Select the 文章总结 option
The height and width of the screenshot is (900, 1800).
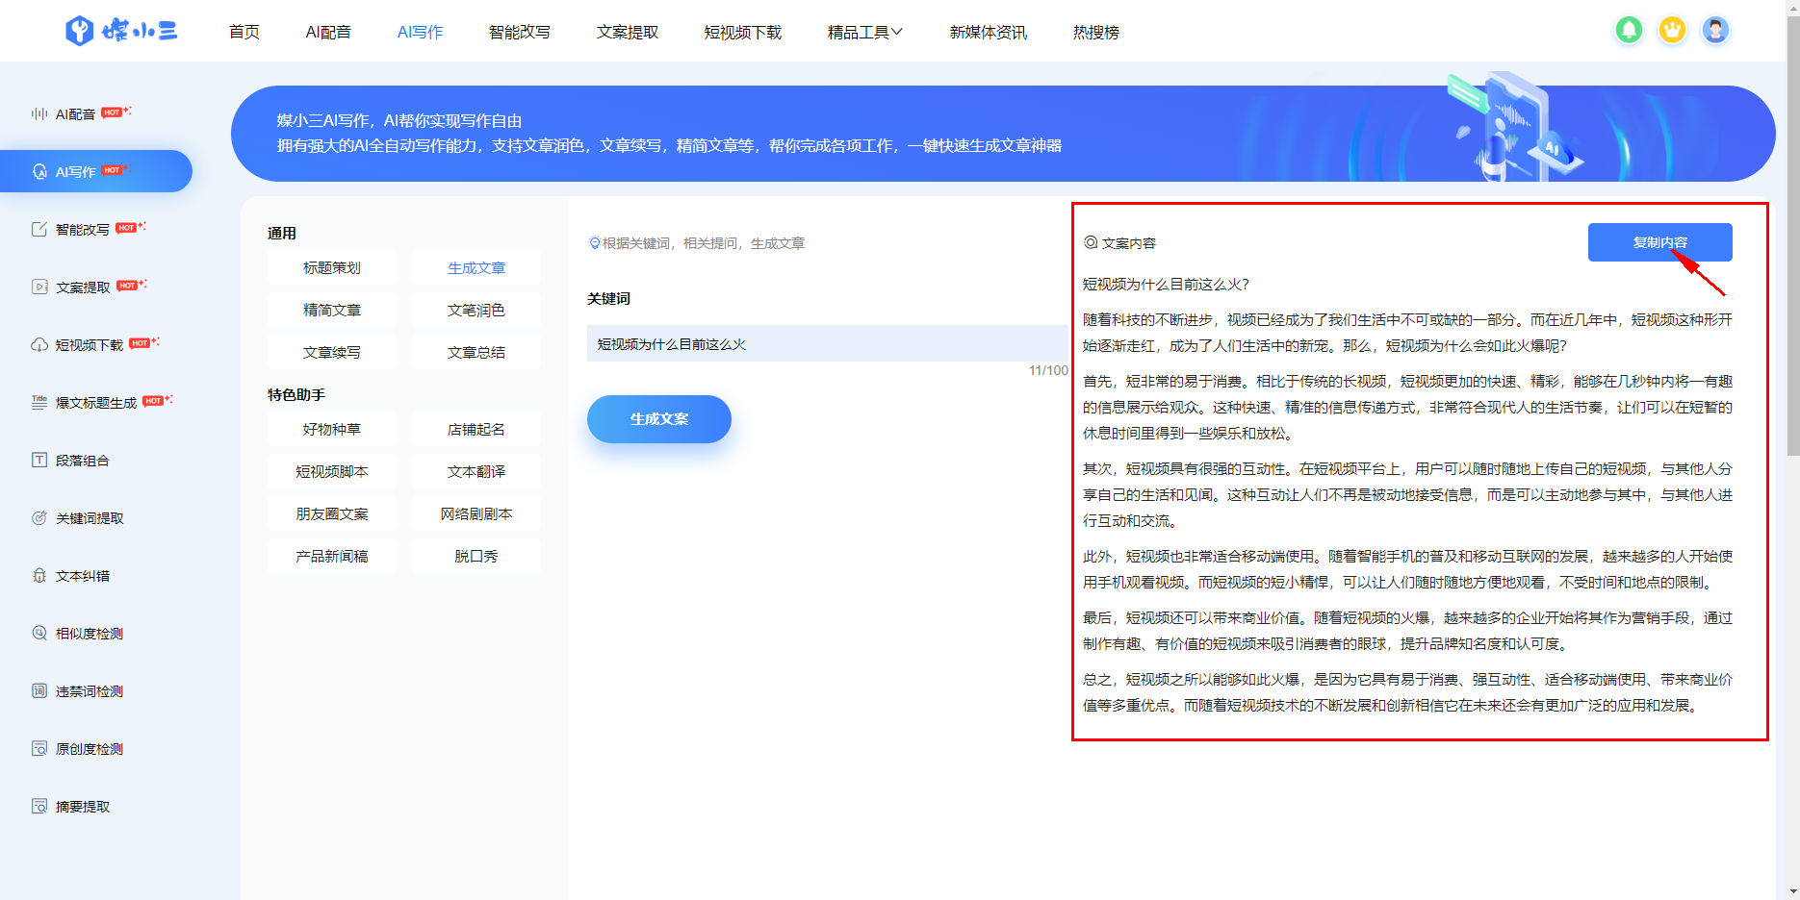click(476, 353)
